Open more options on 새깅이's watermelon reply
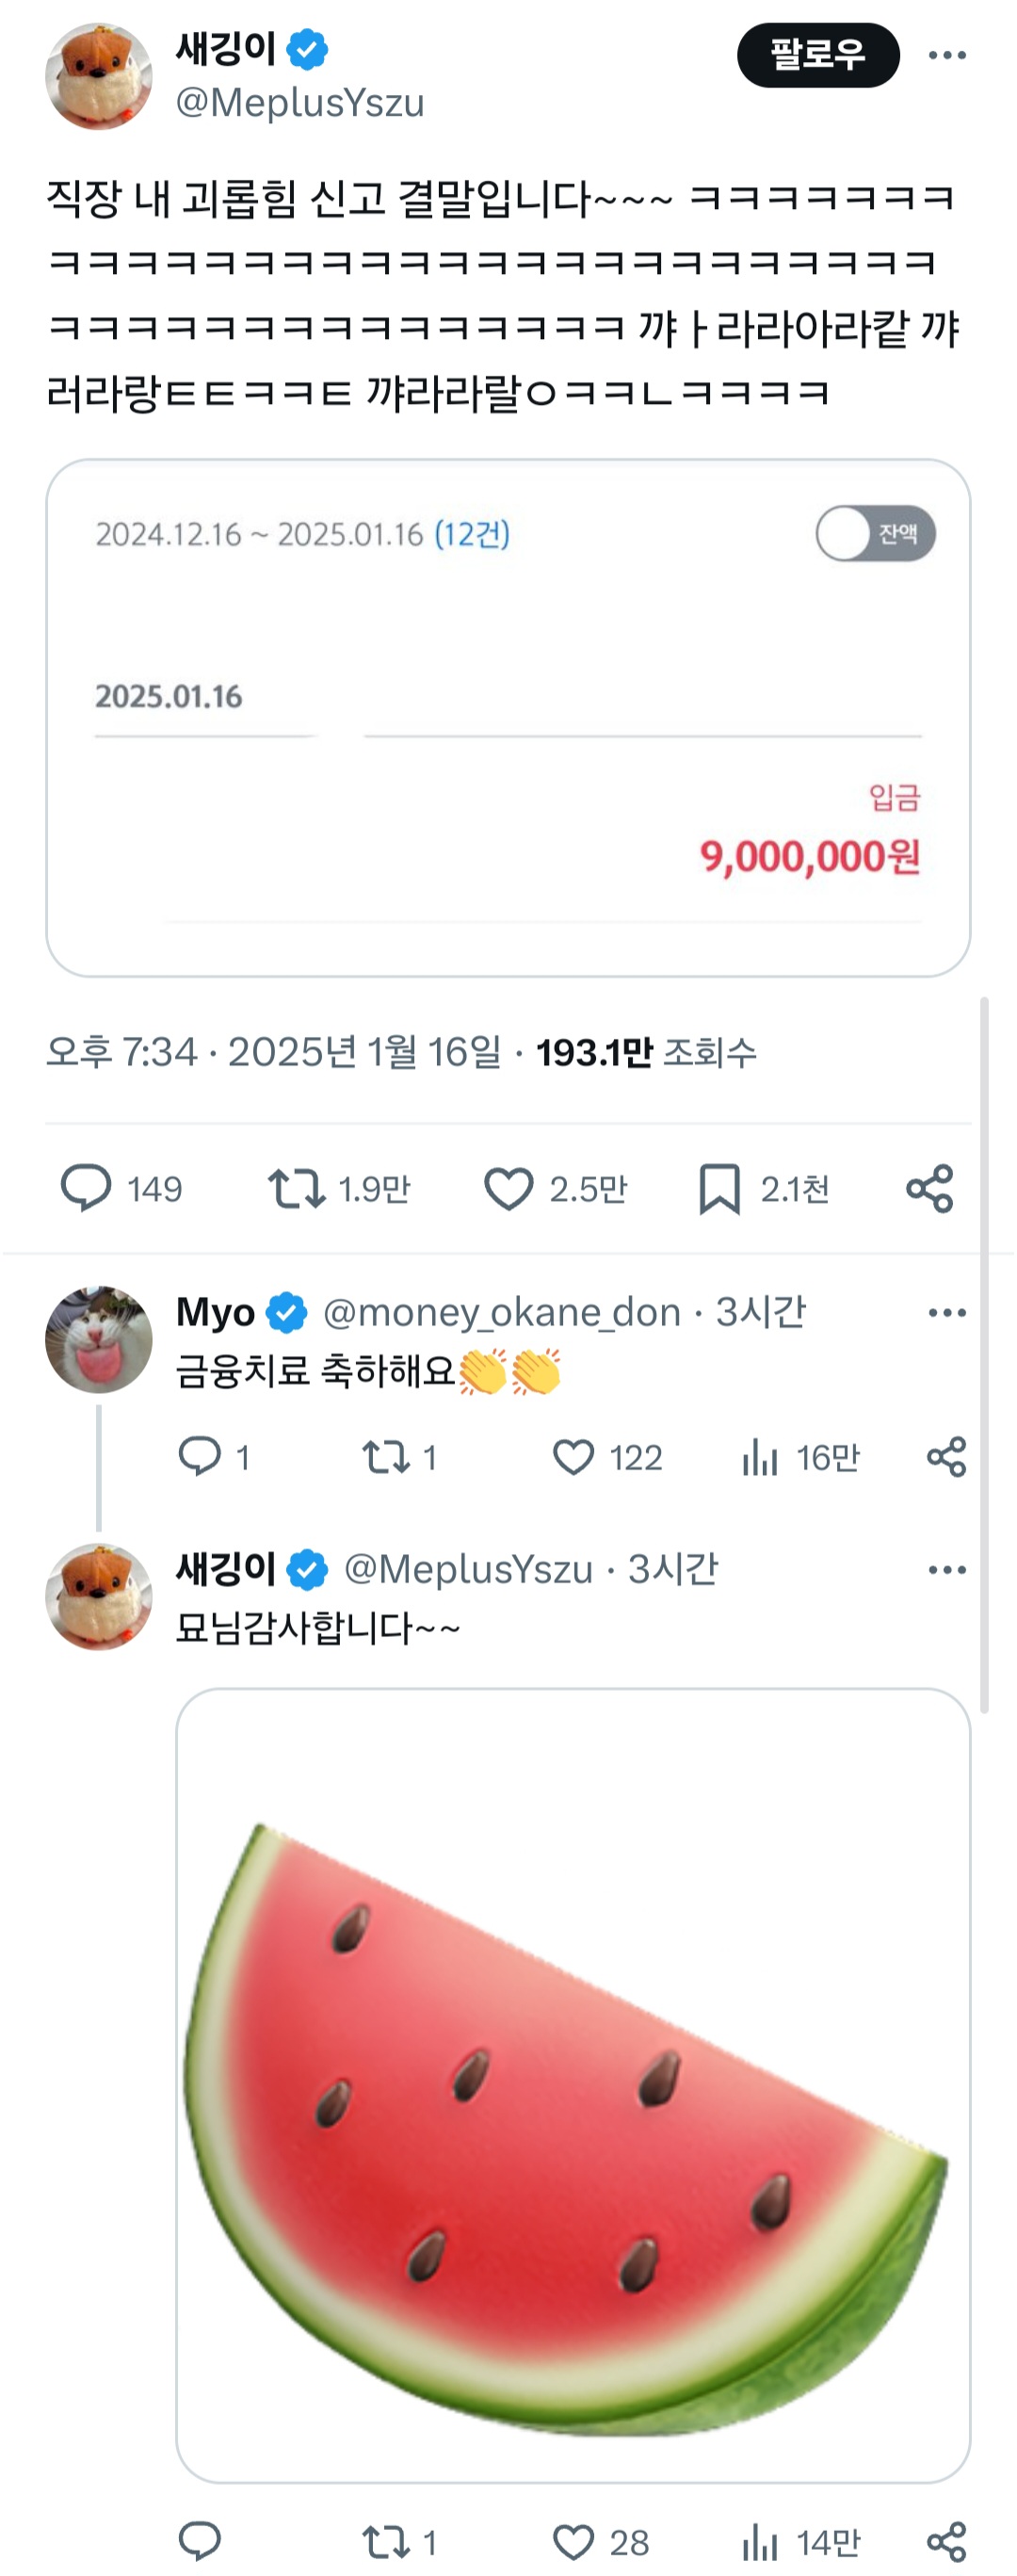The image size is (1017, 2576). tap(946, 1569)
